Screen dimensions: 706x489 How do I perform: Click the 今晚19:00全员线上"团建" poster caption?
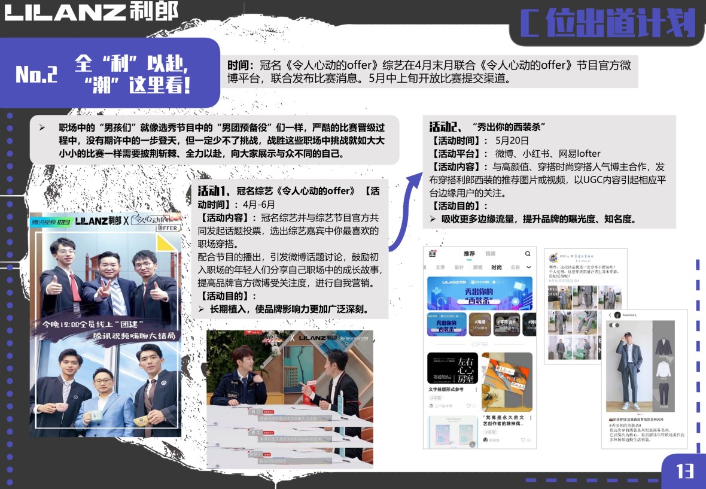click(x=93, y=324)
